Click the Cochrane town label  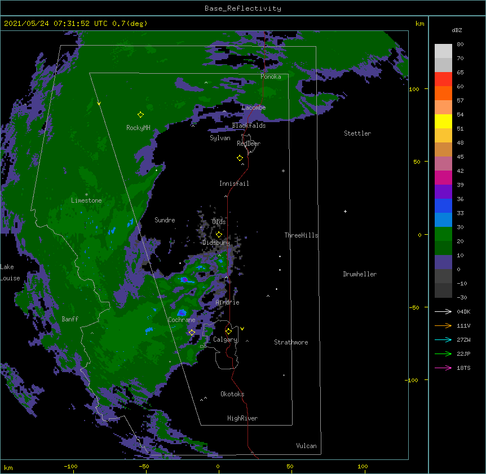point(182,320)
